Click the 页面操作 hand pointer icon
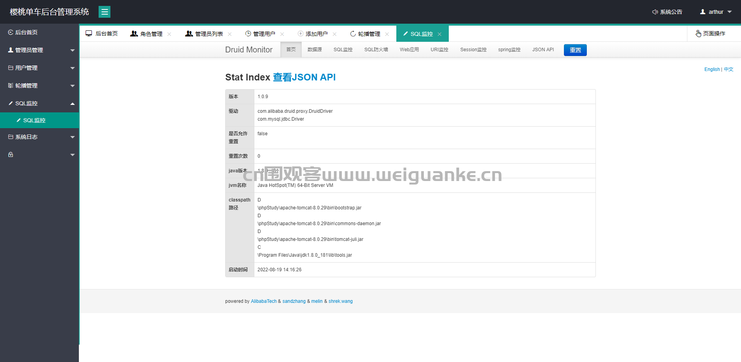This screenshot has height=362, width=741. pyautogui.click(x=698, y=34)
